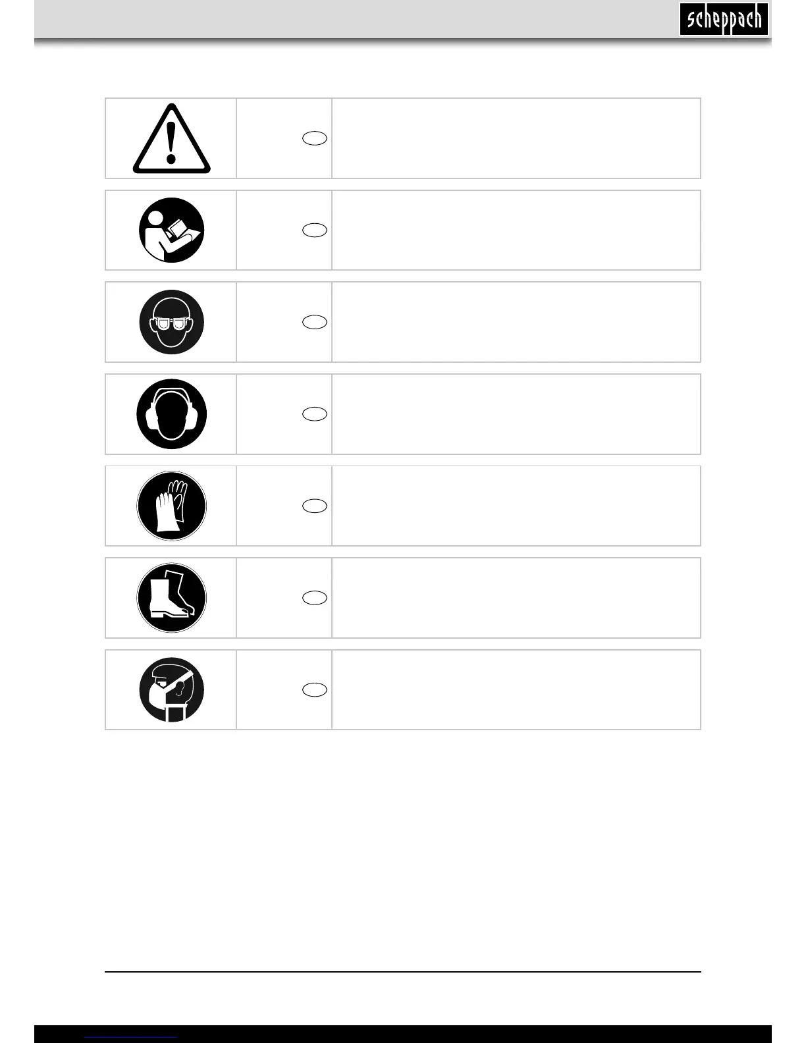Click description cell next to gloves symbol
The height and width of the screenshot is (1043, 806).
point(516,506)
